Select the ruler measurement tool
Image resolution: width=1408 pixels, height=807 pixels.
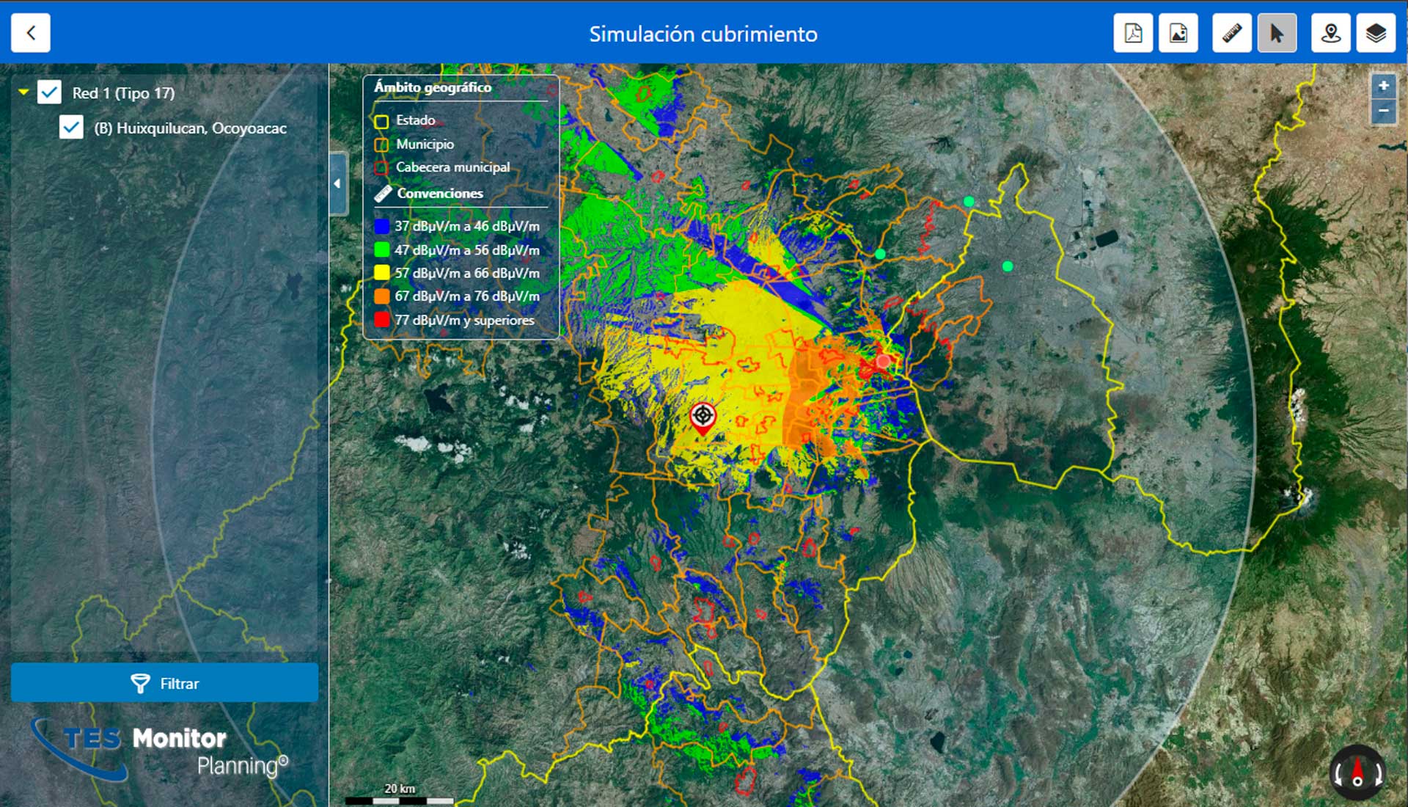click(x=1232, y=33)
